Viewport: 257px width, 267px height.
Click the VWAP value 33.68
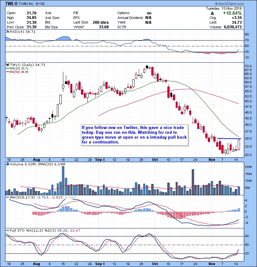[104, 27]
